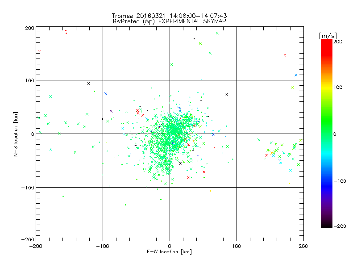The image size is (357, 268).
Task: Click the subtitle "RwPretec (8p) EXPERIMENTAL SKYMAP"
Action: (170, 21)
